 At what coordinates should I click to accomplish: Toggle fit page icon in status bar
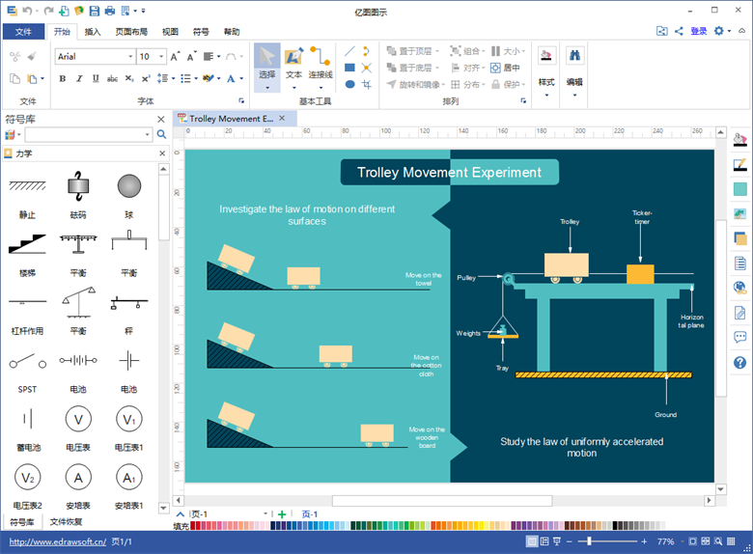pyautogui.click(x=692, y=541)
